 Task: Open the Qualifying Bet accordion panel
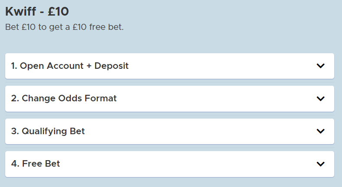click(x=169, y=131)
